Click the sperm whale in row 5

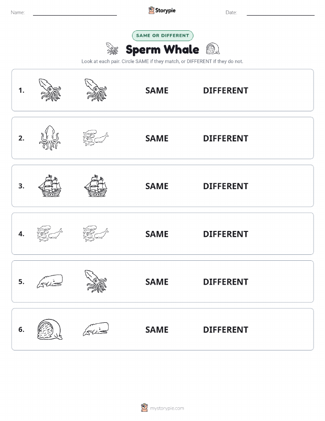(50, 281)
